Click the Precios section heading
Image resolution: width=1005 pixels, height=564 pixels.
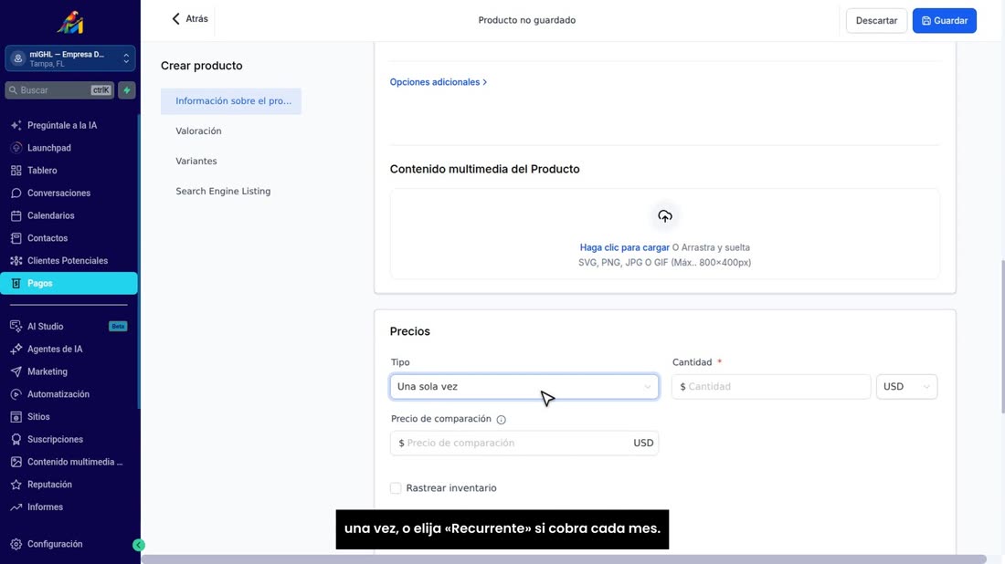pos(409,331)
